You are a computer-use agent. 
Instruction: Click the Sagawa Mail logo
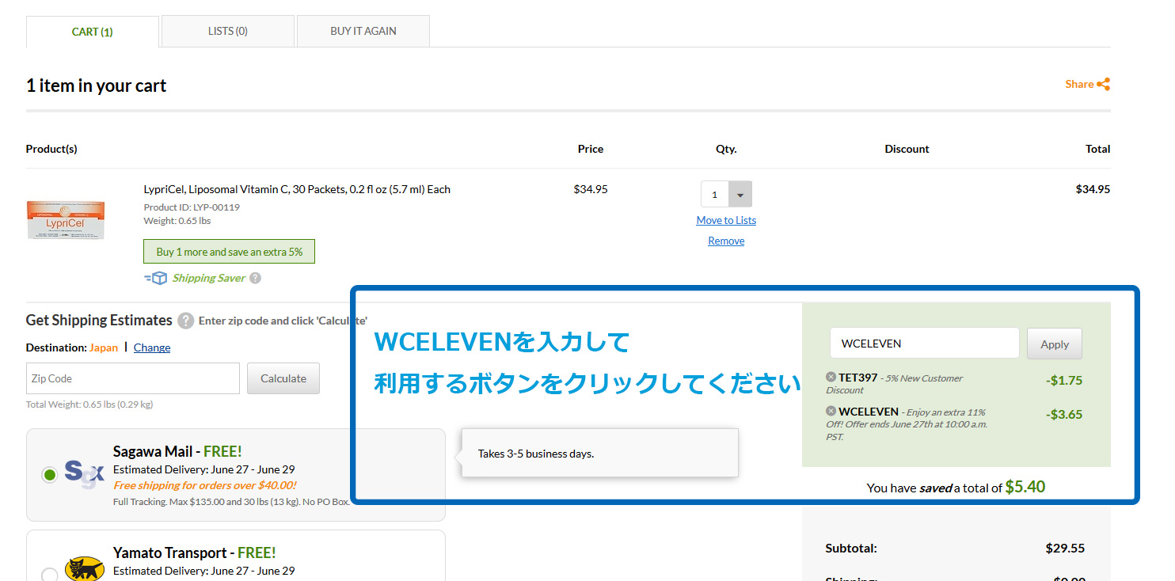coord(84,474)
